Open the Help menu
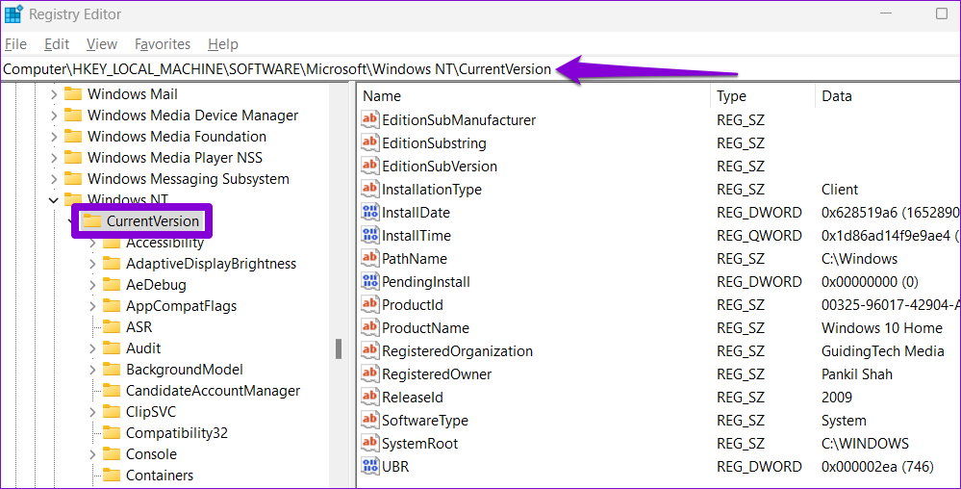The image size is (961, 489). pos(223,44)
